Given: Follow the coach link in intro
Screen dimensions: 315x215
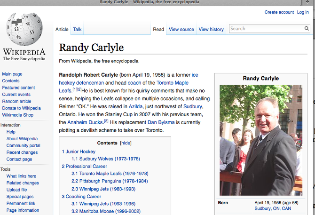Looking at the screenshot, I should point(134,83).
